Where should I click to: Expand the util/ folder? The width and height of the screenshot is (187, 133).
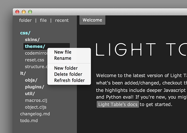pos(30,93)
